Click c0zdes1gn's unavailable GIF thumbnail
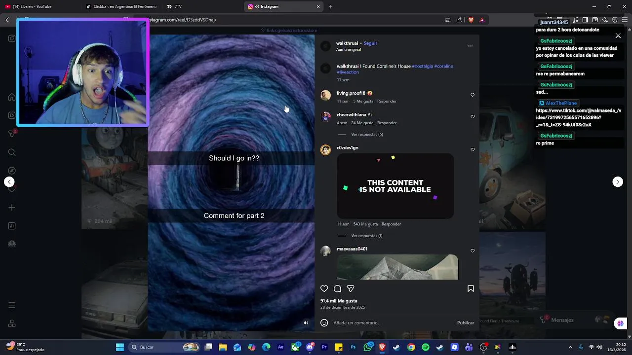 pyautogui.click(x=395, y=186)
